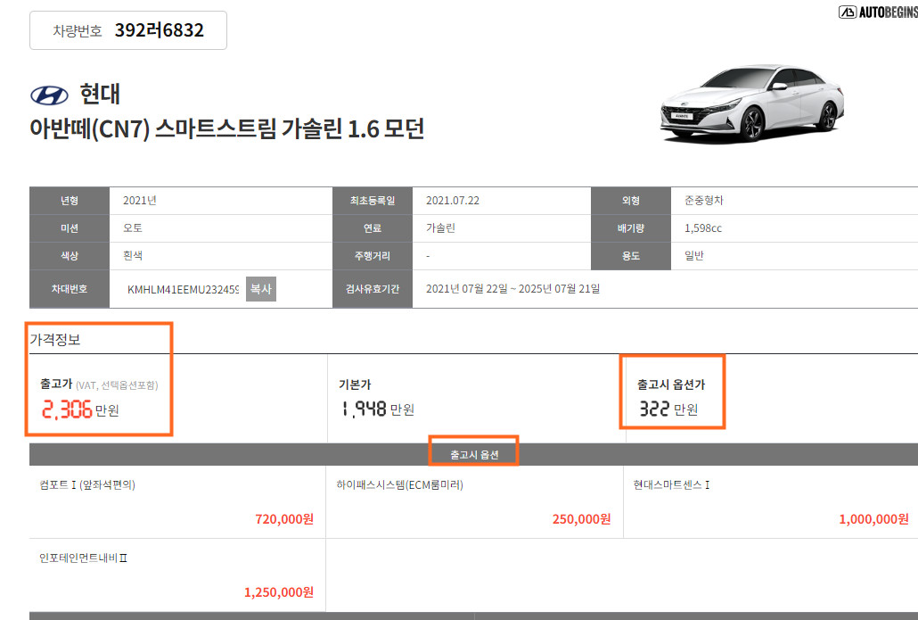Select the vehicle number 392러6832

tap(160, 30)
